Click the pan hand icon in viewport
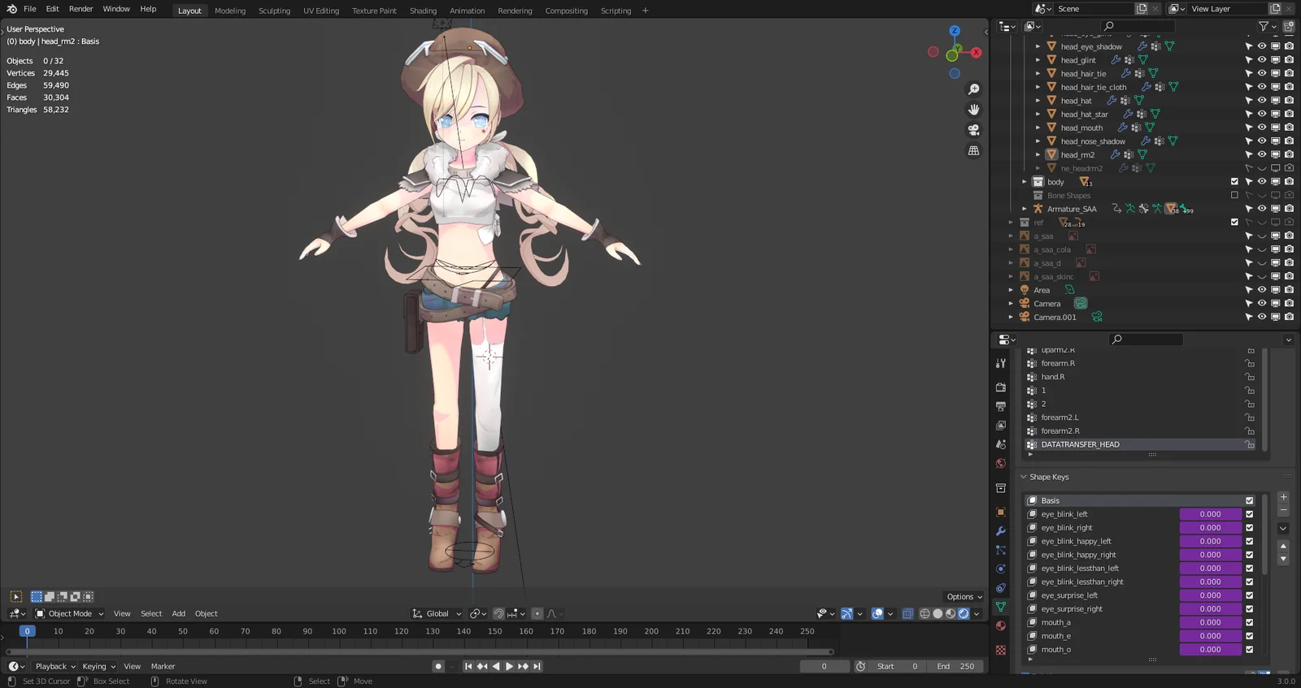Image resolution: width=1301 pixels, height=688 pixels. click(x=973, y=110)
